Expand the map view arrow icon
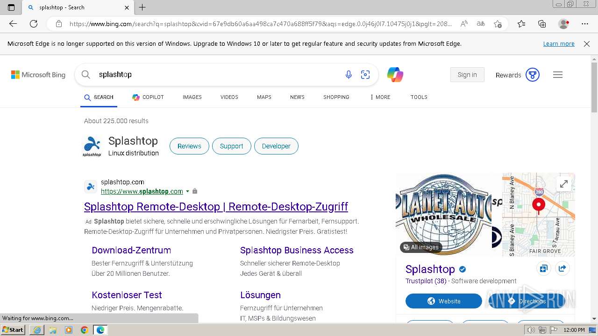This screenshot has width=598, height=336. (564, 184)
